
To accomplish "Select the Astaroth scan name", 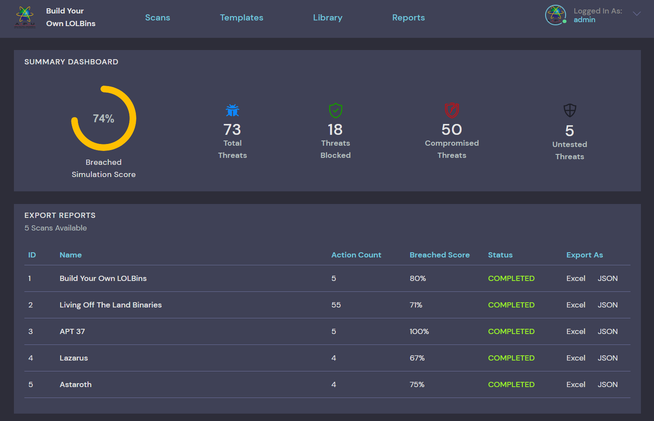I will [75, 384].
